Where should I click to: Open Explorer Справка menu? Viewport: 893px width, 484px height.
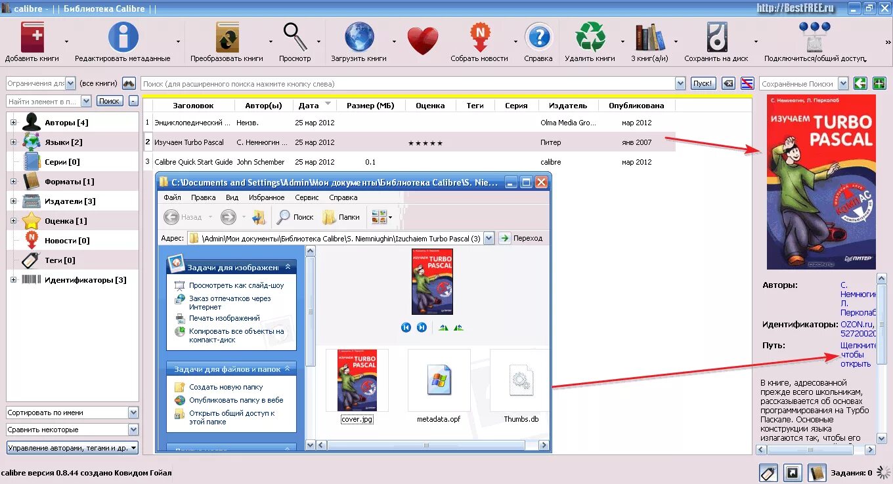343,197
